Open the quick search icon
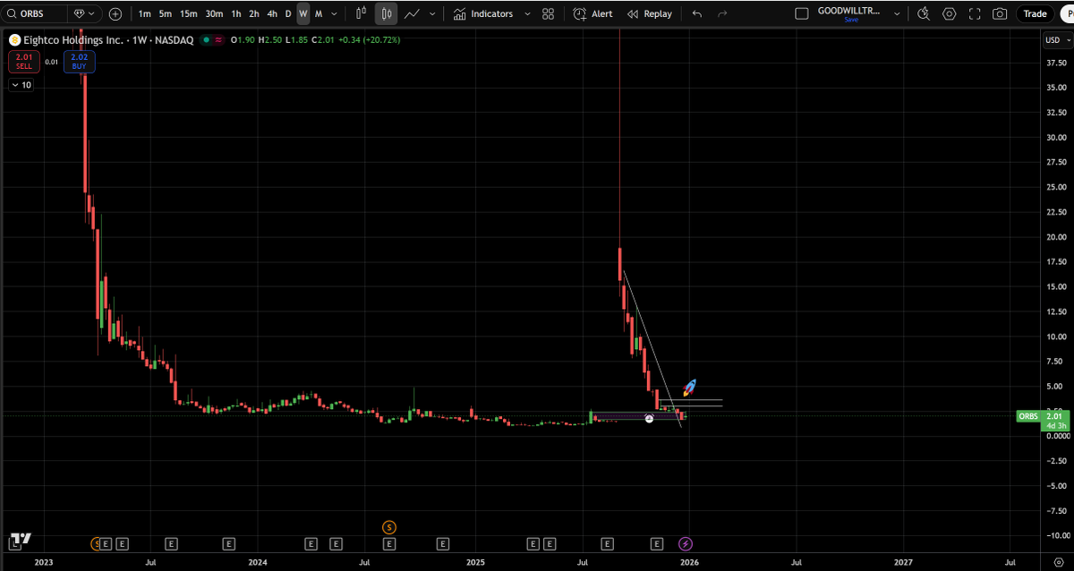This screenshot has width=1074, height=571. [x=924, y=13]
